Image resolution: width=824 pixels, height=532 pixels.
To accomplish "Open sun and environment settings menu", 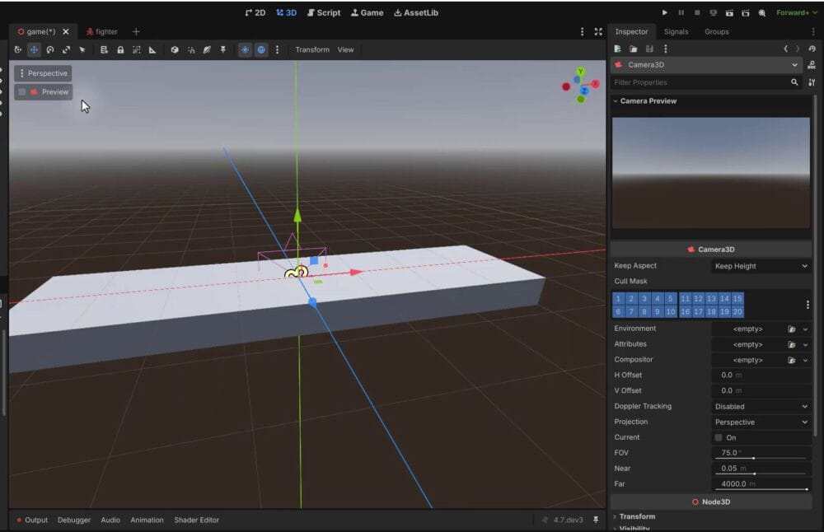I will [x=278, y=50].
